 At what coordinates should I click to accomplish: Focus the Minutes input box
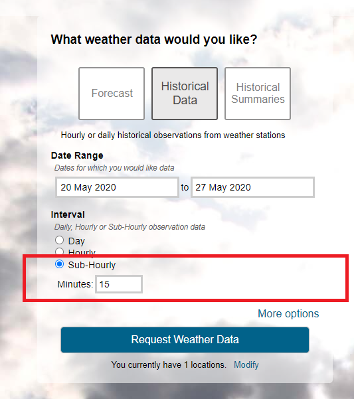[119, 284]
